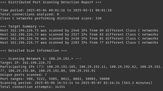Click the time period start date 2025-05-04
Image resolution: width=163 pixels, height=91 pixels.
coord(37,10)
